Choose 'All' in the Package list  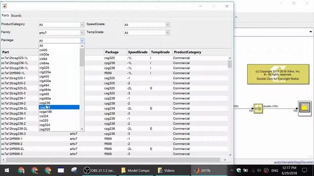tap(59, 45)
